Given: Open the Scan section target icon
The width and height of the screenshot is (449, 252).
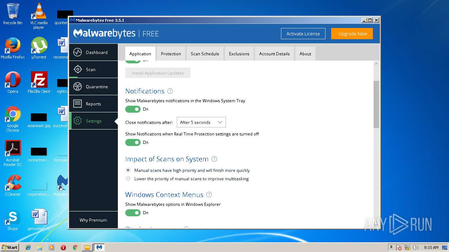Looking at the screenshot, I should click(78, 70).
